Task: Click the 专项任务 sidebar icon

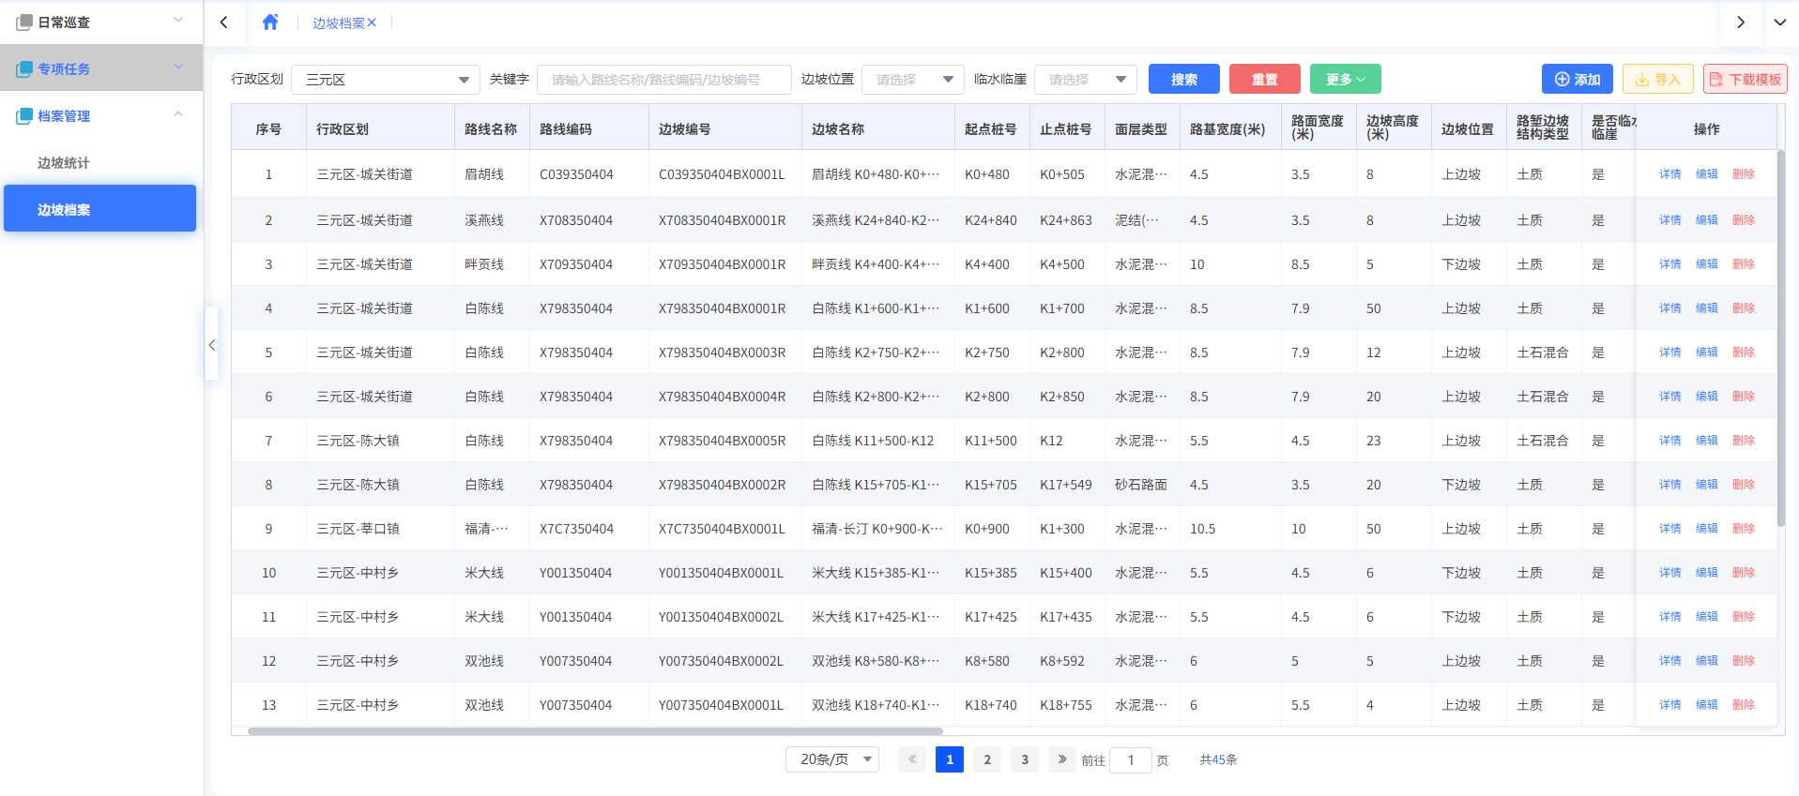Action: coord(24,68)
